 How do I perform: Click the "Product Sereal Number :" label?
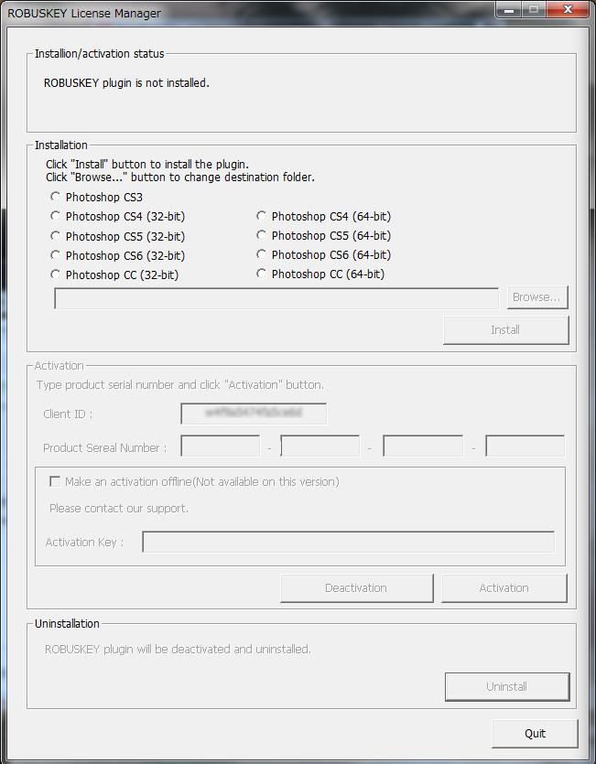point(105,447)
